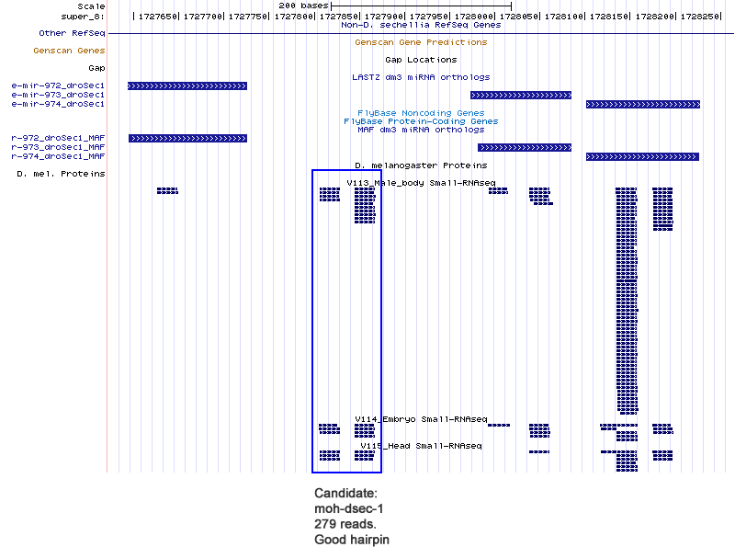This screenshot has width=735, height=547.
Task: Open the Genscan Gene Predictions track title
Action: (421, 42)
